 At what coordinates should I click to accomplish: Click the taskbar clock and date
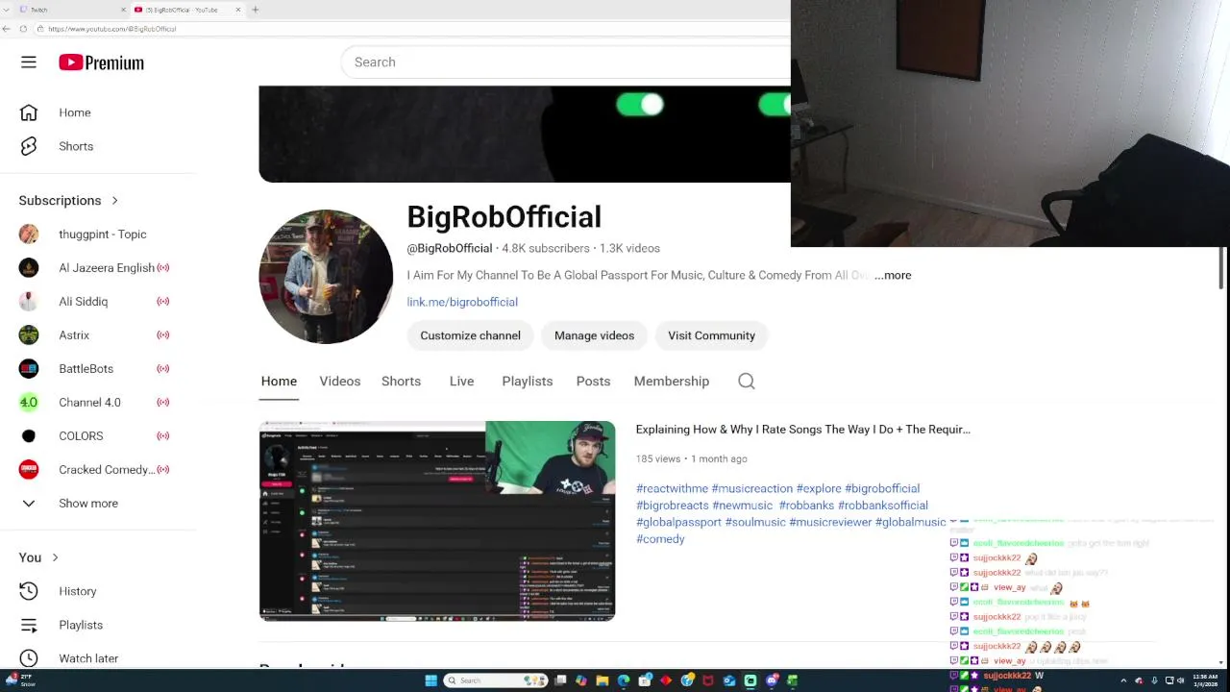pyautogui.click(x=1205, y=680)
